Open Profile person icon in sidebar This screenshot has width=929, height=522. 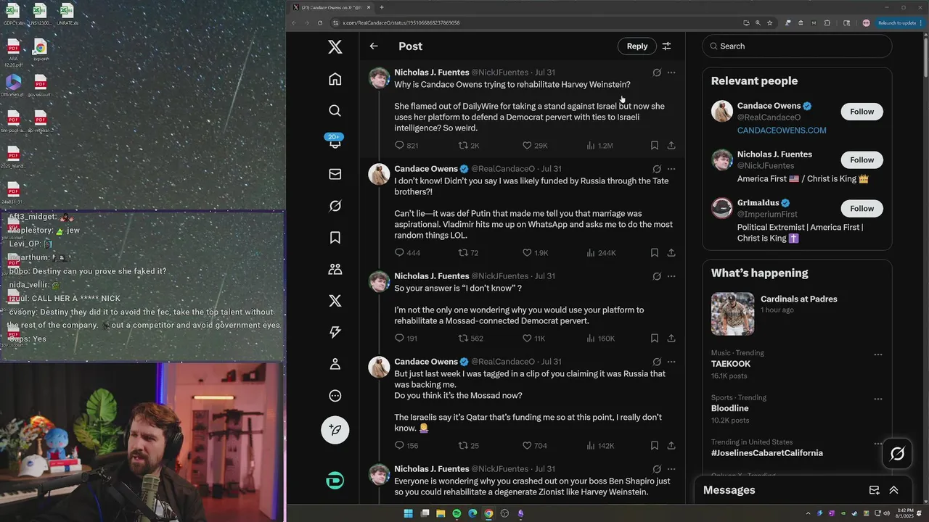[335, 364]
